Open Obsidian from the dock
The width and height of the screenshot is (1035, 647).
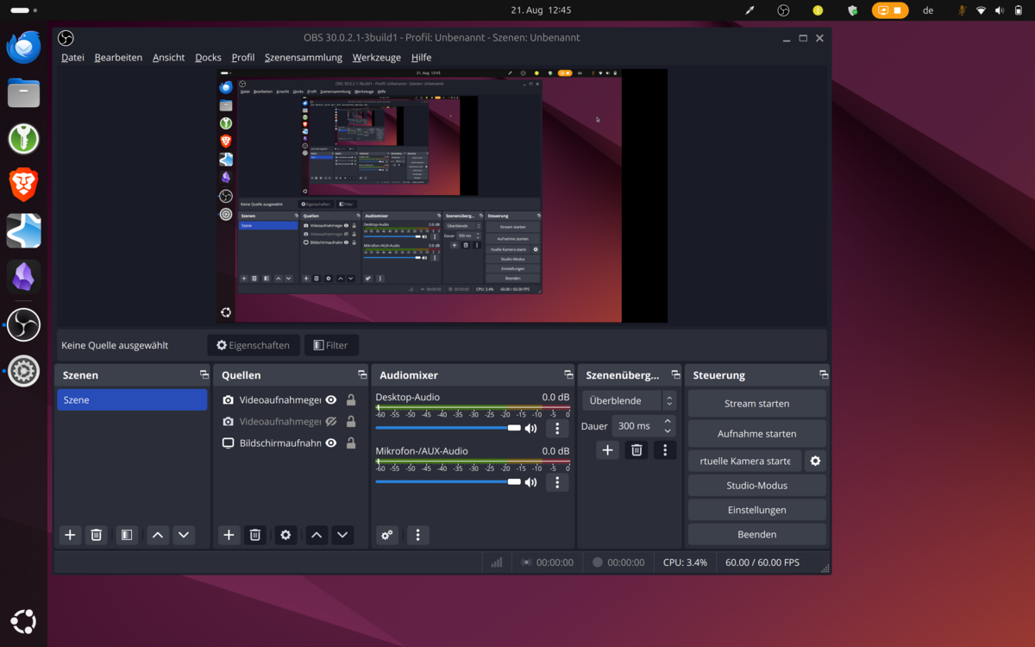pos(23,277)
